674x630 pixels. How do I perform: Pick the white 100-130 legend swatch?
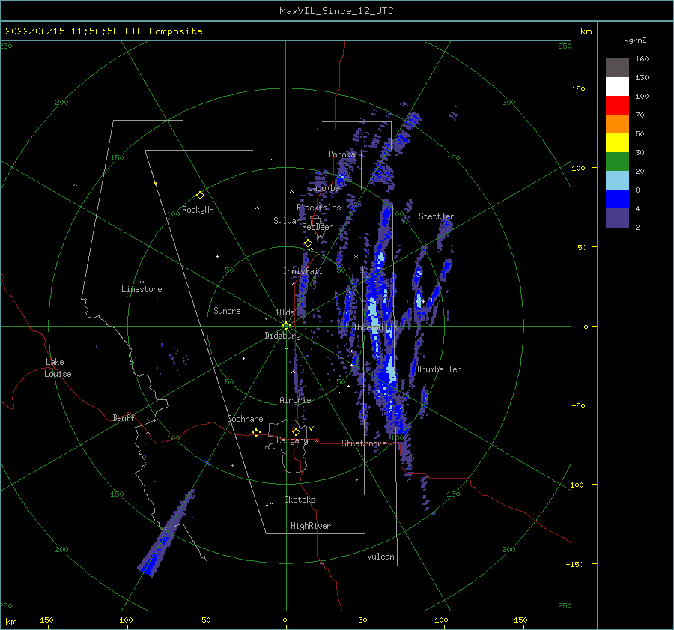pyautogui.click(x=617, y=86)
